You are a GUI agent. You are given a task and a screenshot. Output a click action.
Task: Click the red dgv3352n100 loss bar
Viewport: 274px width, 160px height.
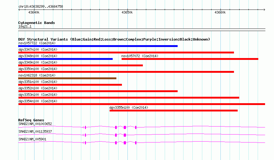point(98,91)
